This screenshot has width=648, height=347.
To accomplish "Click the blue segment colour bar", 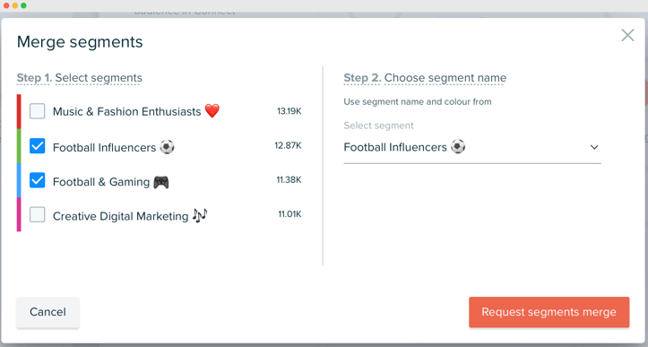I will (x=19, y=180).
